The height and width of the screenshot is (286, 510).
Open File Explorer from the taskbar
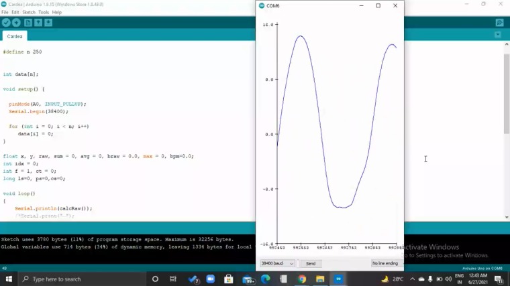coord(320,279)
